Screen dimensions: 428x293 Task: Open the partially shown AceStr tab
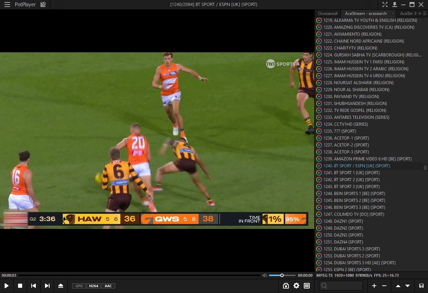coord(406,13)
